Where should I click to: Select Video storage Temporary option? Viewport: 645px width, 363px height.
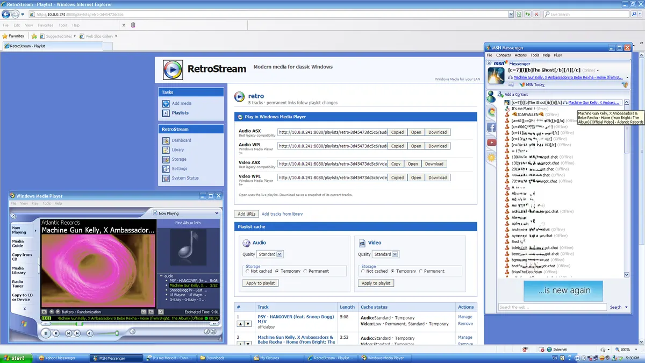coord(392,271)
